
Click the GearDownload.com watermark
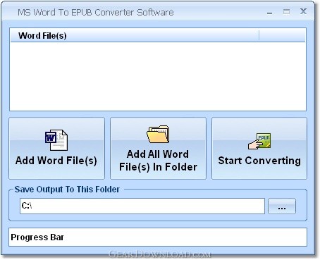160,254
